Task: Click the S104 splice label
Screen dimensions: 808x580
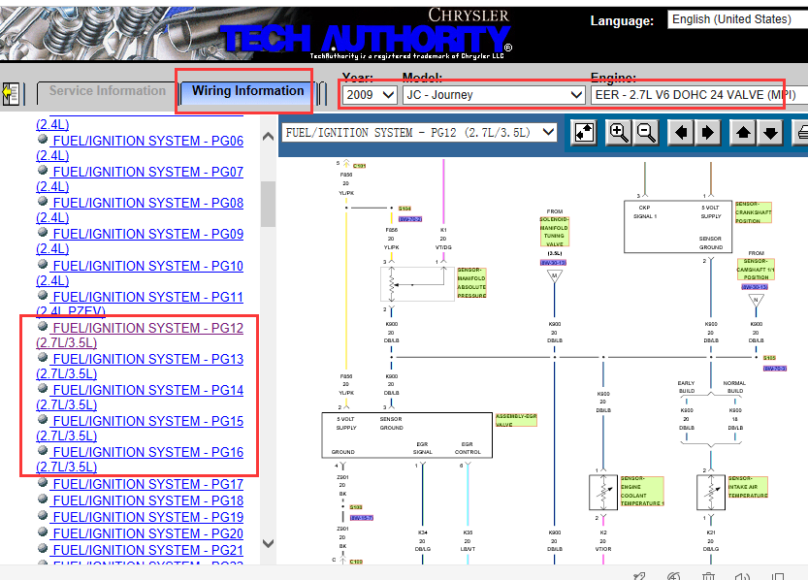Action: [404, 209]
